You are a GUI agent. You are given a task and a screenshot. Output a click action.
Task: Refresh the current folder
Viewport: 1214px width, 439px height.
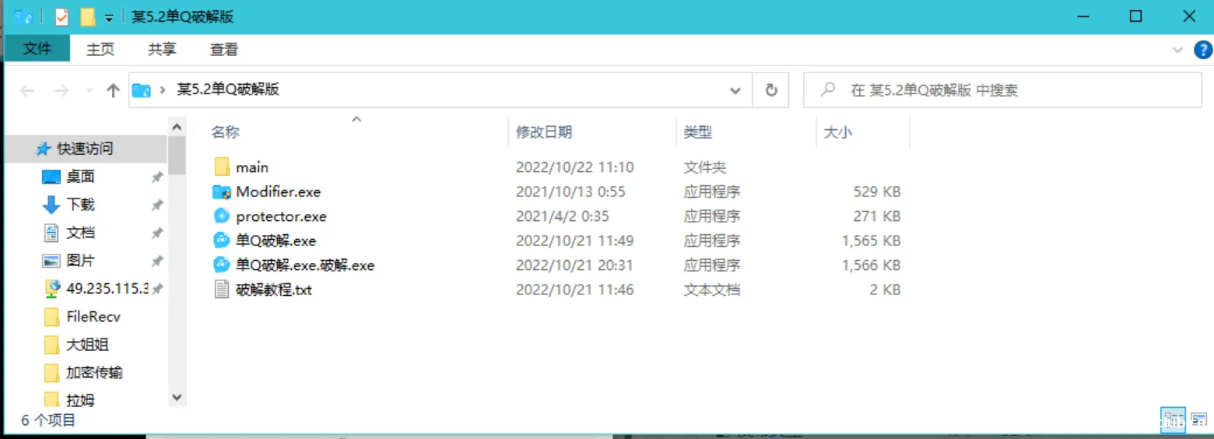tap(771, 90)
